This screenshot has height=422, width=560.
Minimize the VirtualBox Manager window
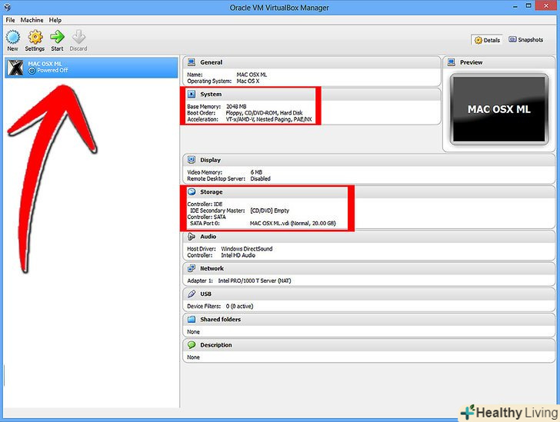point(515,5)
